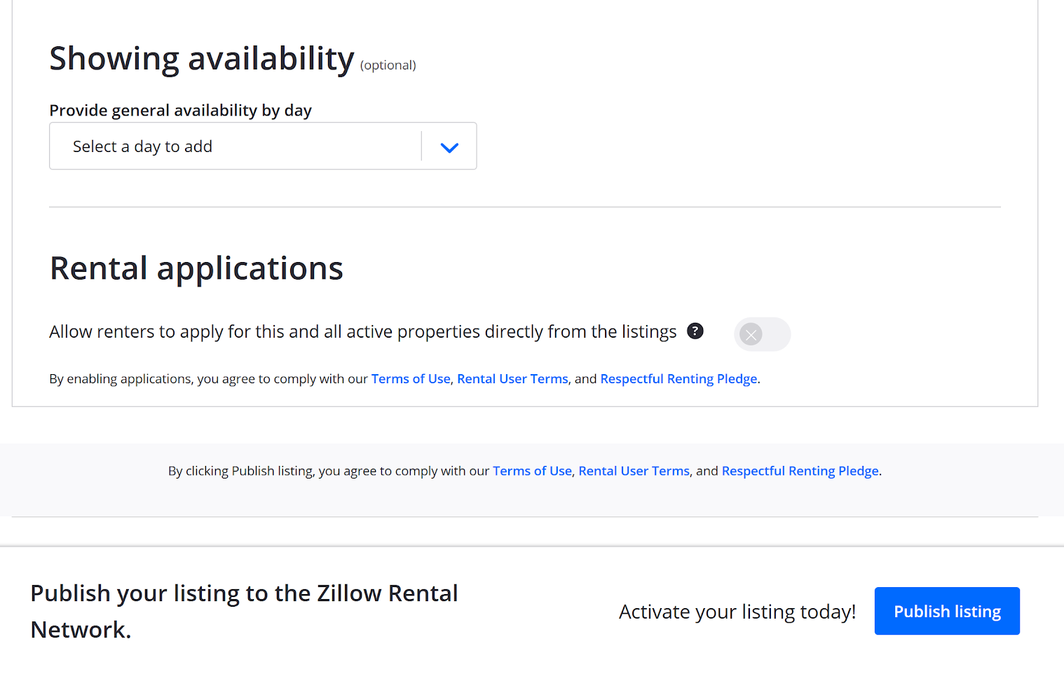Select the "Rental applications" heading
The height and width of the screenshot is (674, 1064).
click(x=196, y=268)
